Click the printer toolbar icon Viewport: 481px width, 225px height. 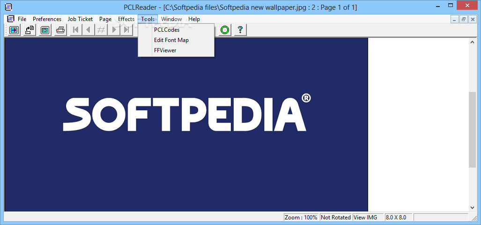(60, 30)
